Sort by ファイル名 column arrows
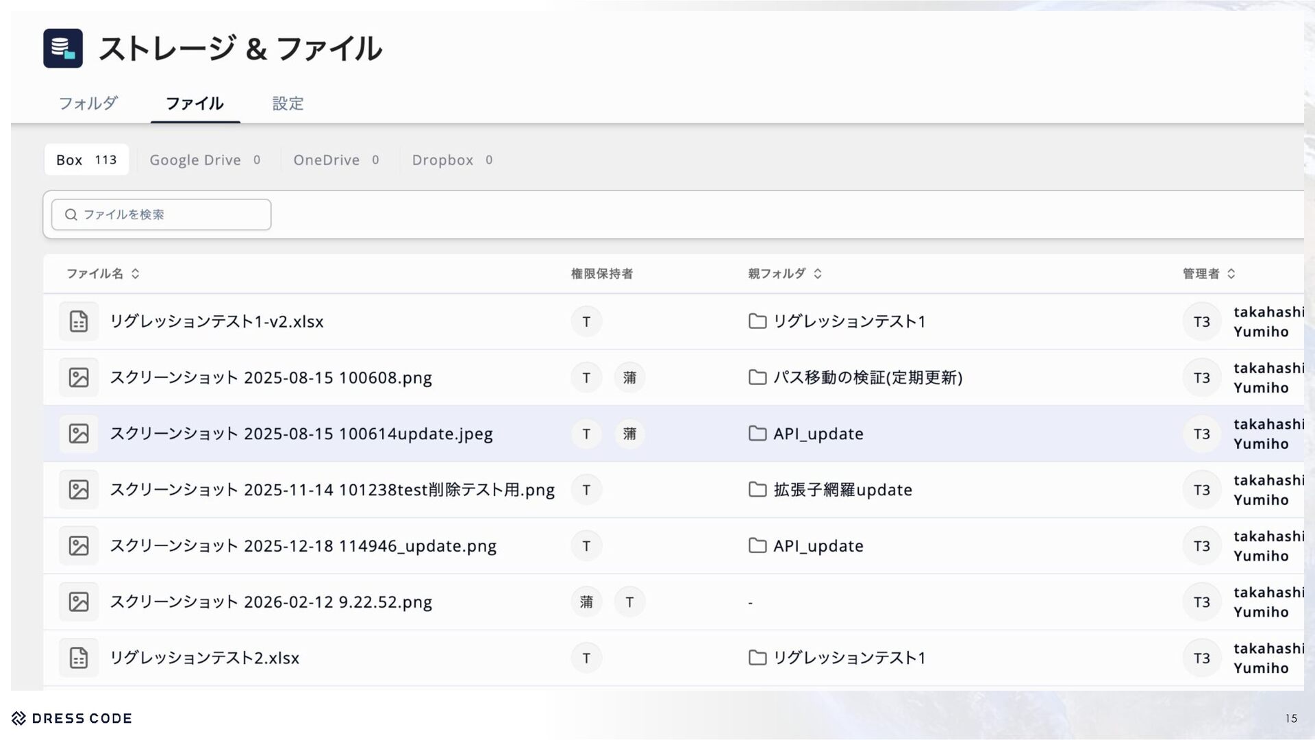The image size is (1315, 740). (x=136, y=274)
